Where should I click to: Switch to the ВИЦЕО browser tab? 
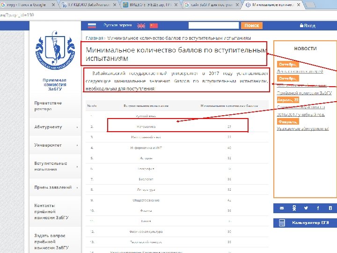click(x=150, y=5)
